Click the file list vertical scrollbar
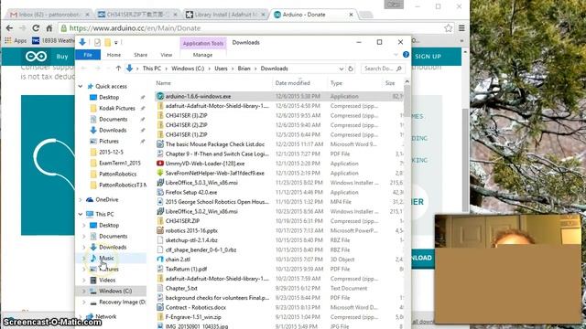The height and width of the screenshot is (329, 586). [x=407, y=101]
